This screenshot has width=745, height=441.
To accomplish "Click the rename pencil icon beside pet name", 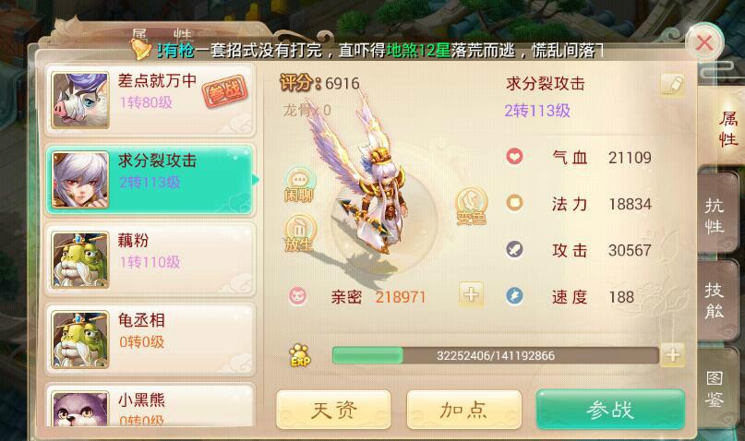I will [x=672, y=86].
